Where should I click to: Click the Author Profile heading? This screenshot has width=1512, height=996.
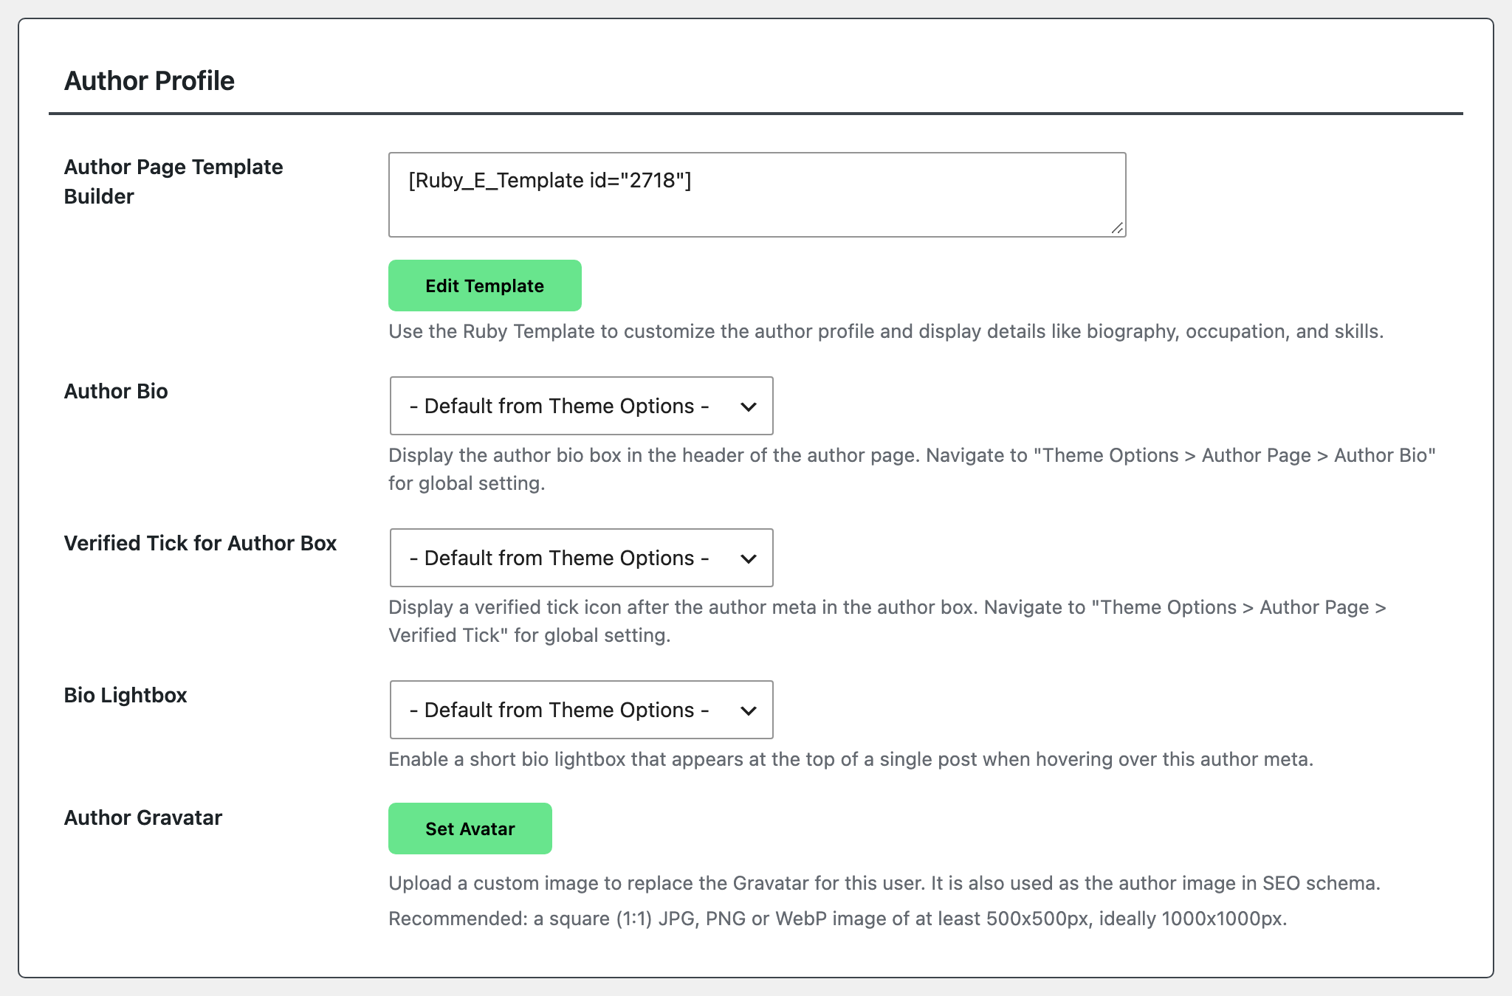click(x=149, y=80)
